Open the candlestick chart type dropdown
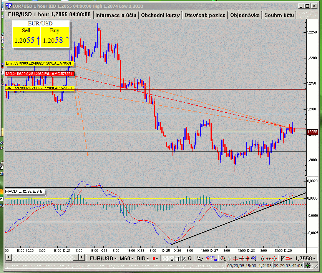Viewport: 322px width, 273px height. [155, 258]
